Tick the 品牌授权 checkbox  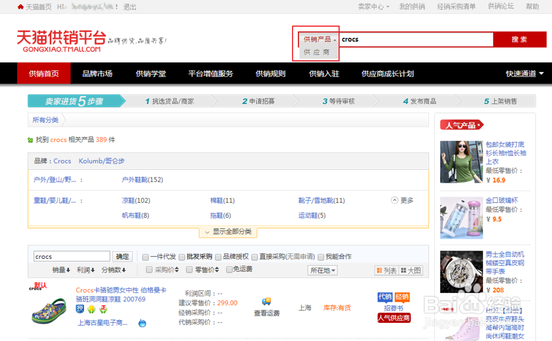pyautogui.click(x=218, y=257)
